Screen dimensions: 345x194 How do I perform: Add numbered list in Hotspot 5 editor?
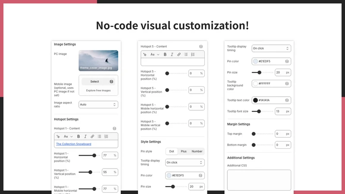pos(193,55)
